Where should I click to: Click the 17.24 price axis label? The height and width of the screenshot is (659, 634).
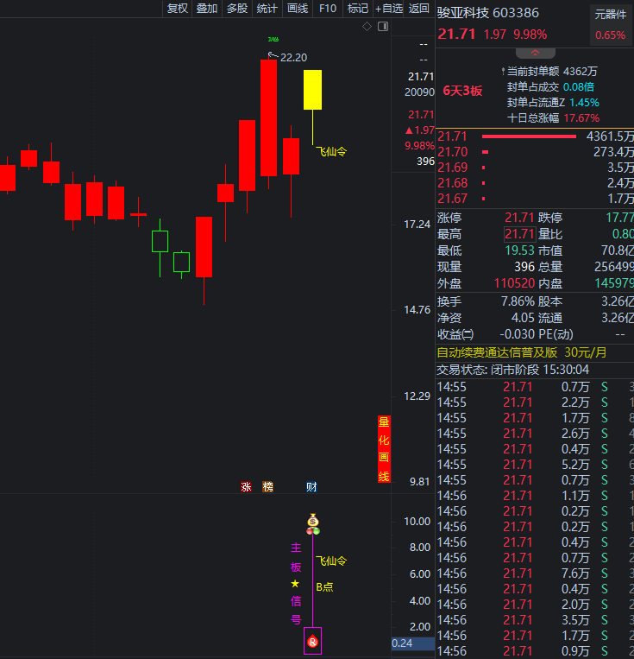(417, 225)
